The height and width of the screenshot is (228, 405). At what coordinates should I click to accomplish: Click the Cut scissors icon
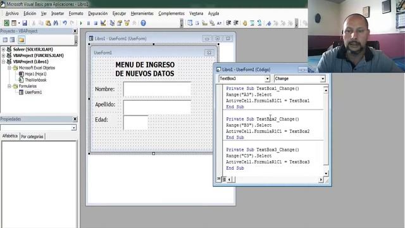click(34, 23)
